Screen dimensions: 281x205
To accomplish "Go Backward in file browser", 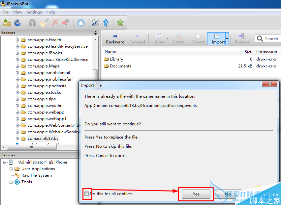I will click(115, 39).
